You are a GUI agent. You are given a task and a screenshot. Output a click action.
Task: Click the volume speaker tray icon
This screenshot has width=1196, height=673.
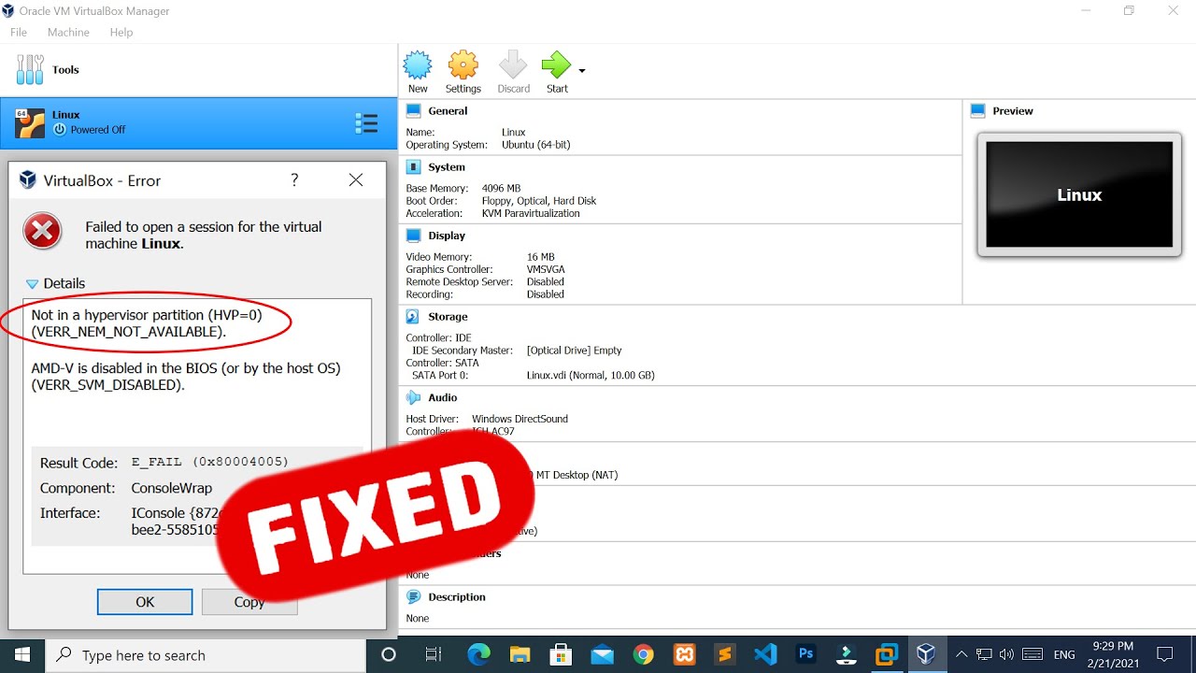(1006, 654)
